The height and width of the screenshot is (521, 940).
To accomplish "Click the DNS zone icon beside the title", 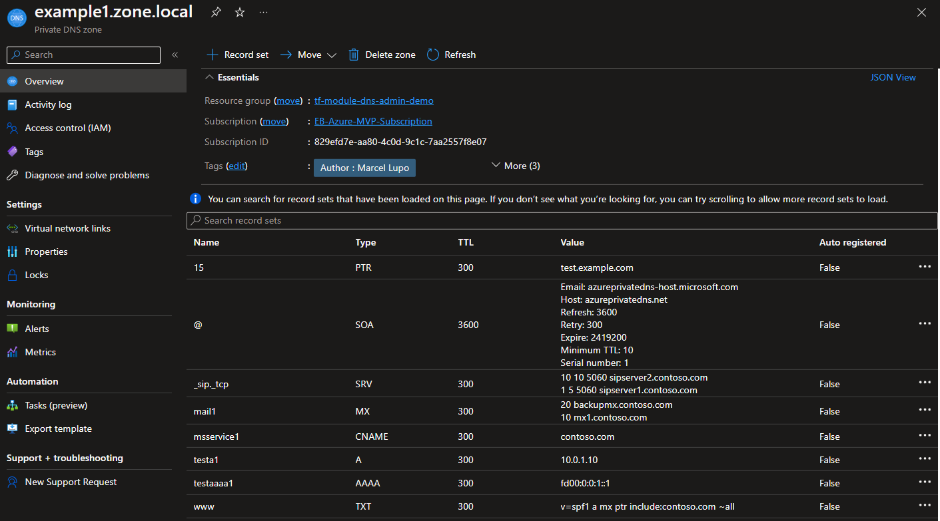I will [x=17, y=17].
